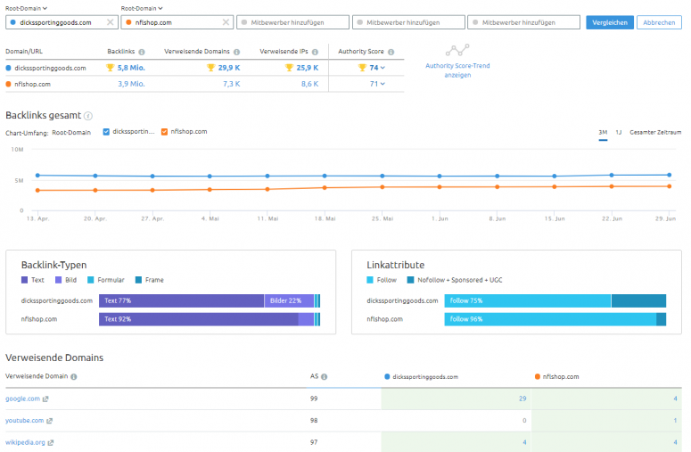The width and height of the screenshot is (691, 452).
Task: Click the Authority Score trend graph icon
Action: [x=457, y=50]
